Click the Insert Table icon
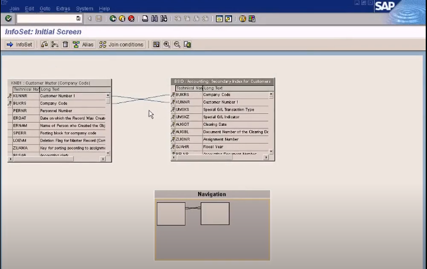This screenshot has width=427, height=269. [45, 45]
